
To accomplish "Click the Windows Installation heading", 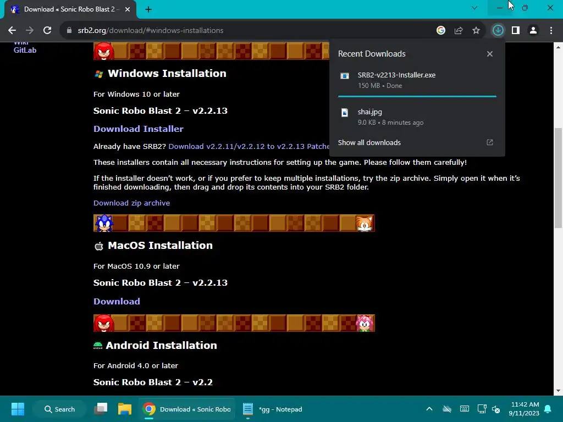I will tap(167, 74).
